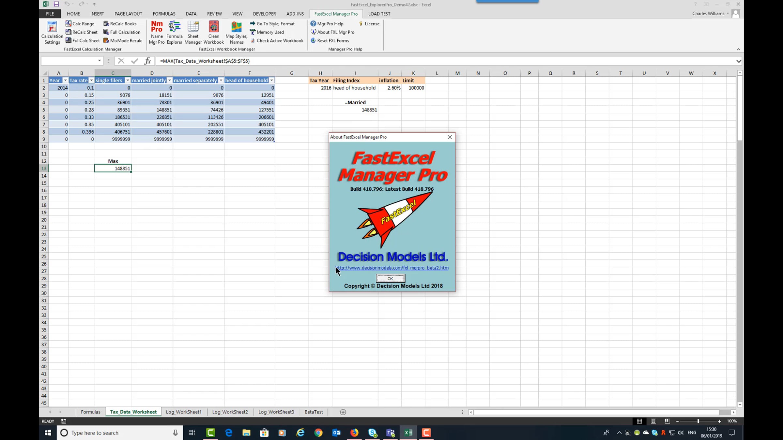783x440 pixels.
Task: Start MixMode Recalc
Action: (x=123, y=41)
